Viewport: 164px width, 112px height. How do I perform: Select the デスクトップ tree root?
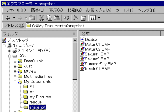(18, 40)
